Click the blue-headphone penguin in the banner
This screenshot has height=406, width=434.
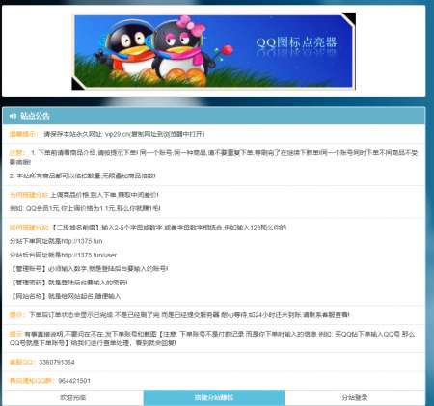[x=128, y=50]
